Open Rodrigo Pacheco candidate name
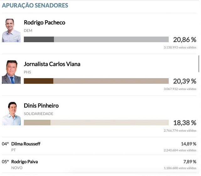The width and height of the screenshot is (201, 176). point(45,23)
